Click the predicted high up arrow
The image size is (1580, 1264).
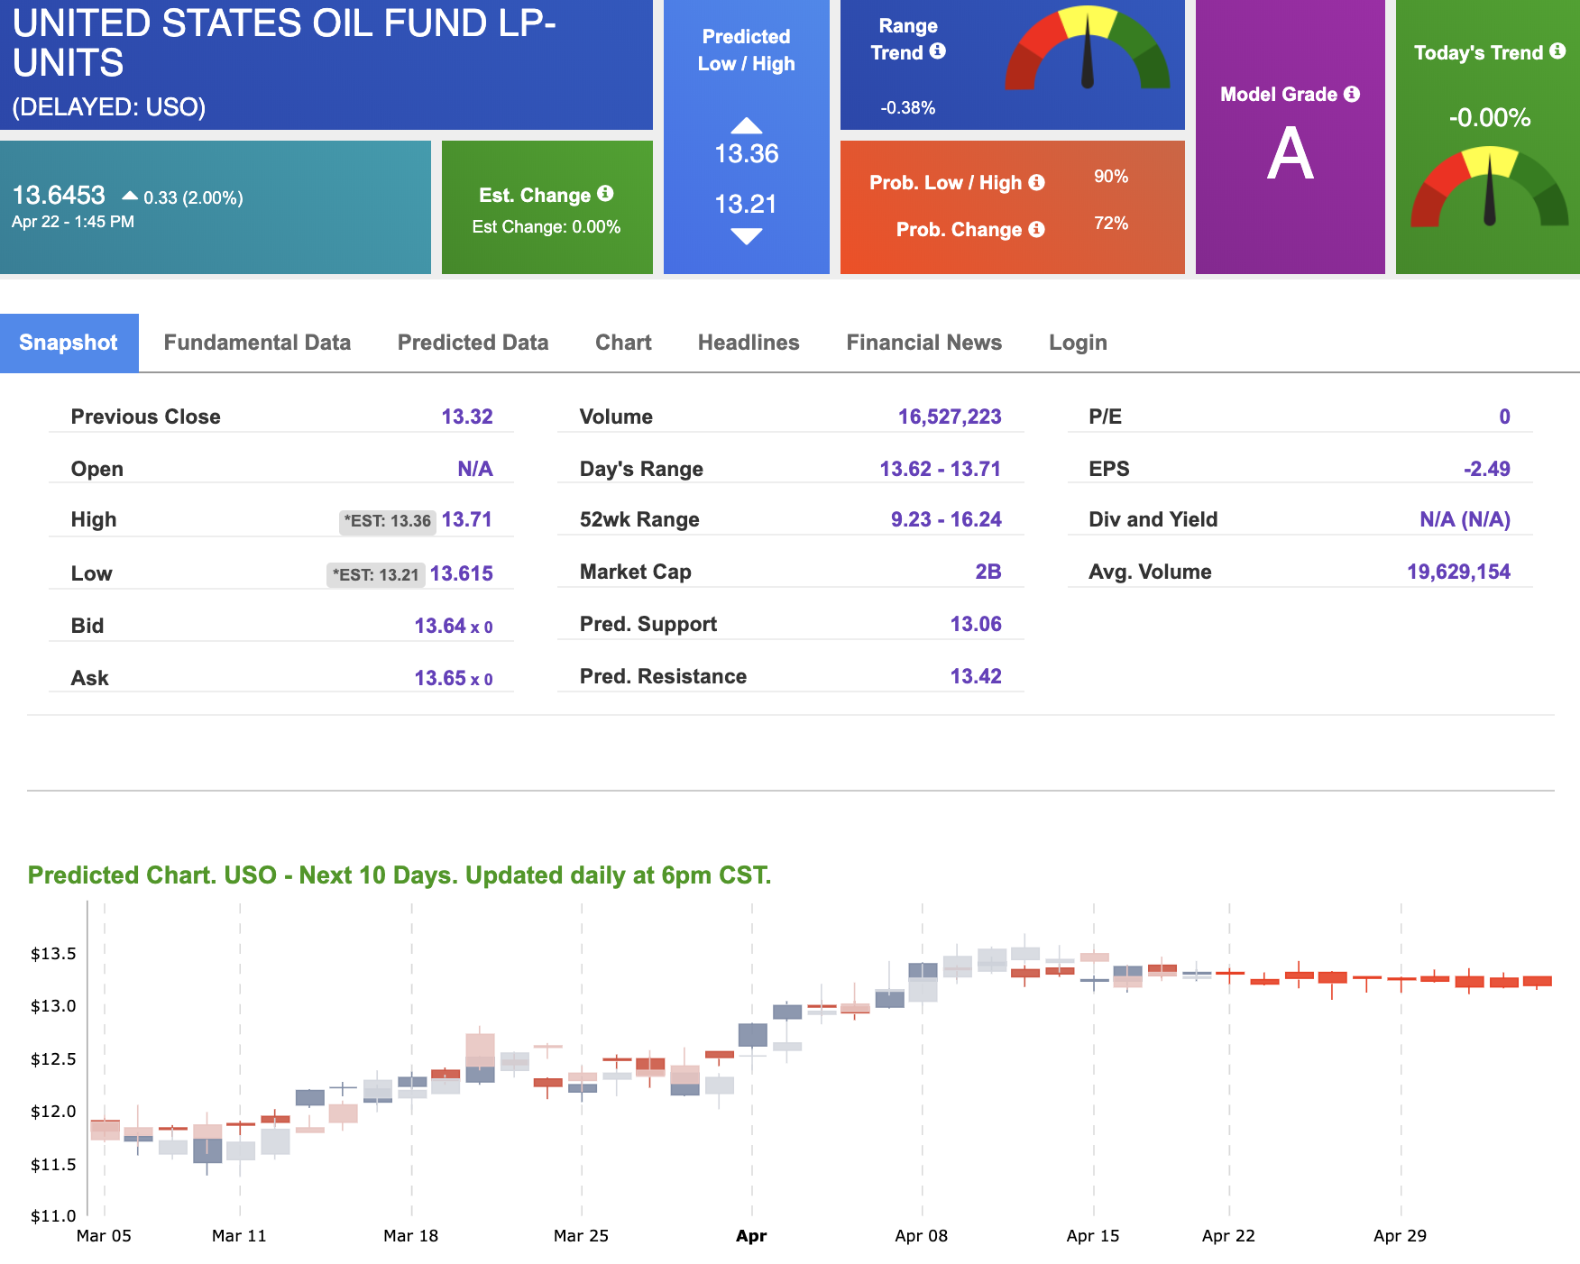pyautogui.click(x=747, y=125)
